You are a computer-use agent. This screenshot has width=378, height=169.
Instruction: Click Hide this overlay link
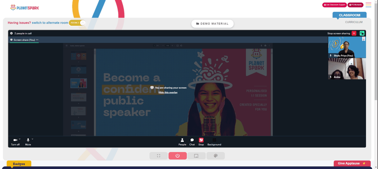point(168,92)
